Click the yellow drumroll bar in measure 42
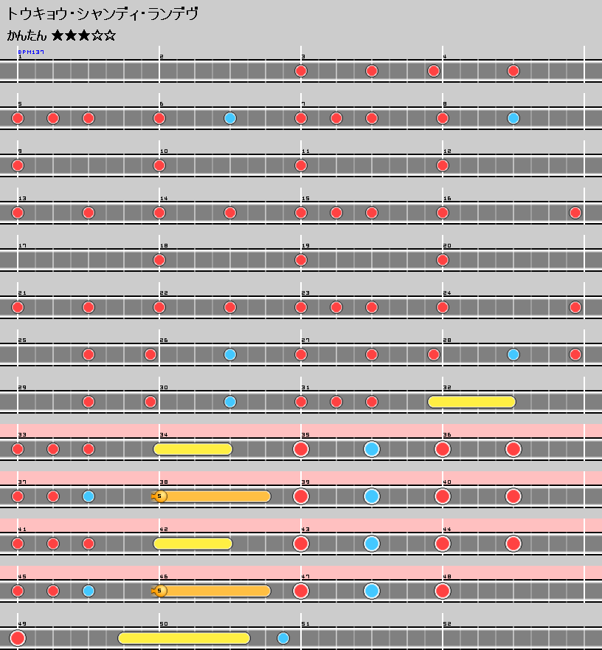This screenshot has height=650, width=602. coord(193,544)
